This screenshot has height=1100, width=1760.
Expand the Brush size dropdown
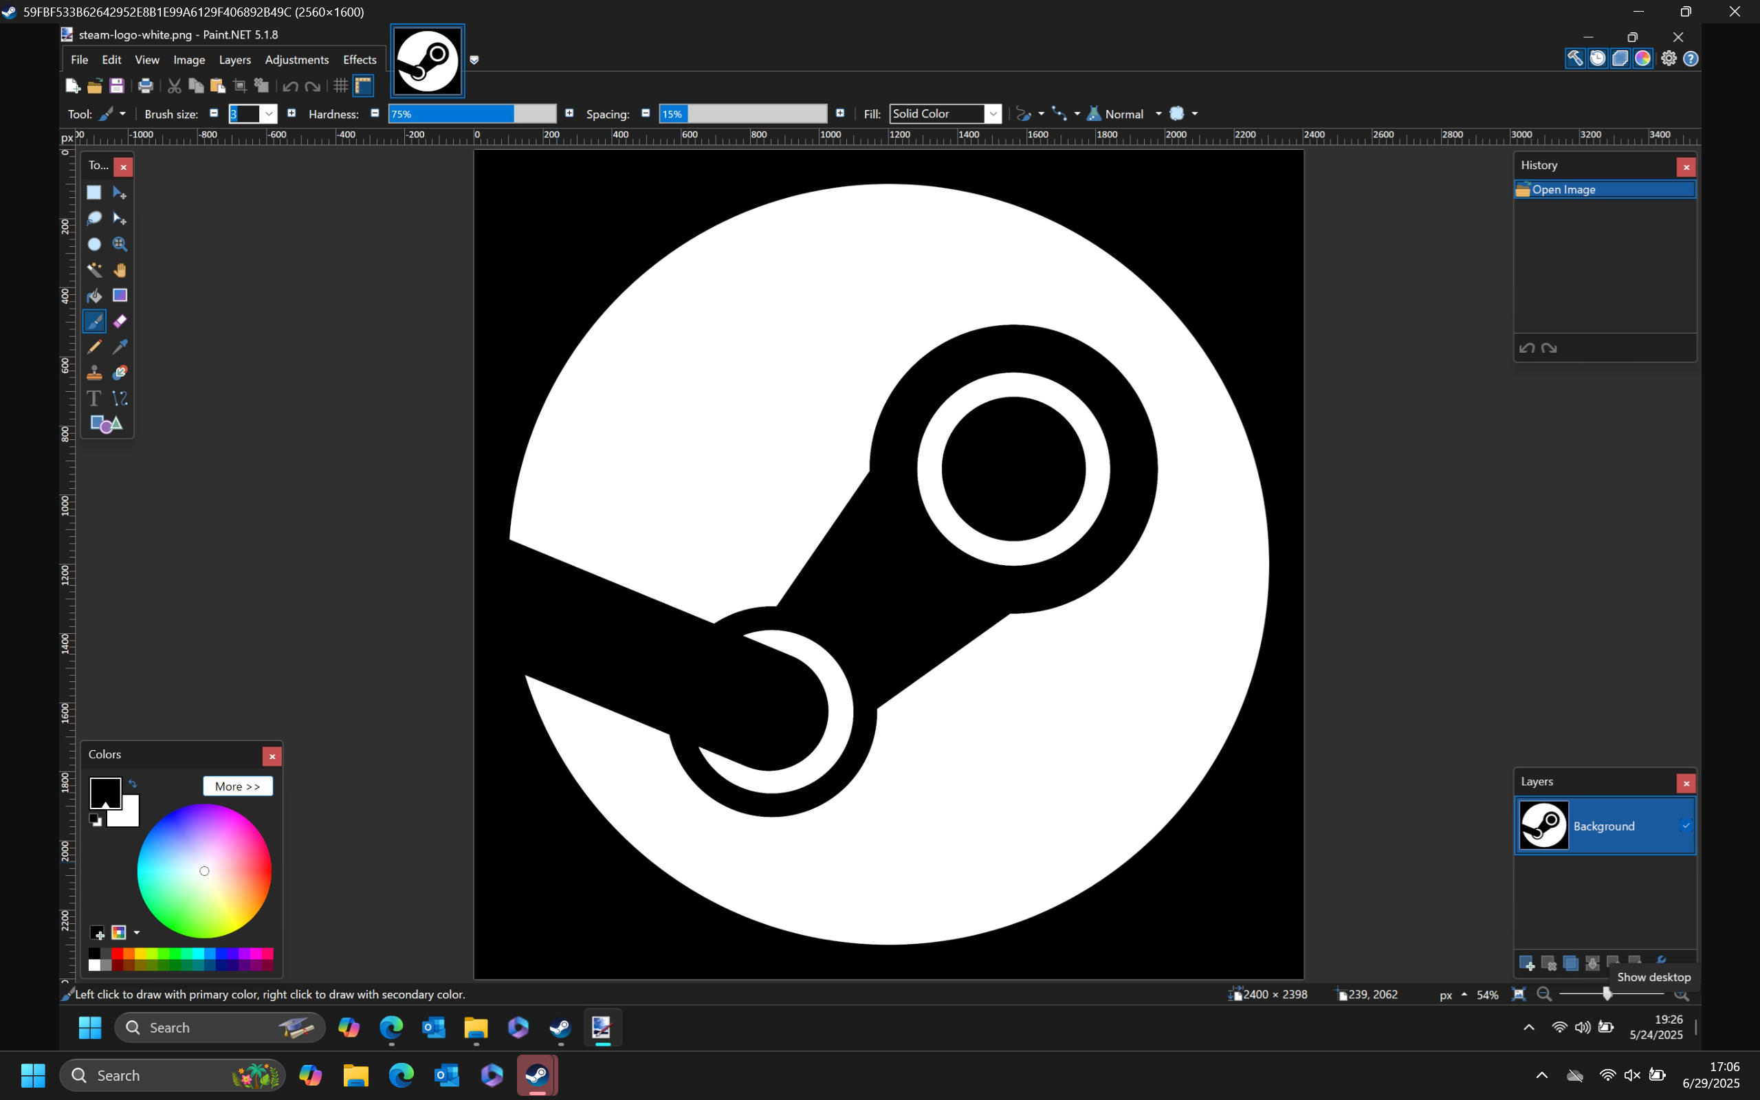tap(269, 113)
